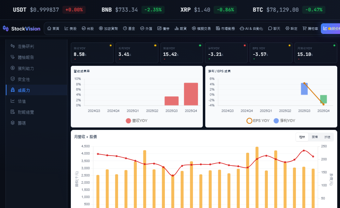Open the 購物車 shopping cart

tap(310, 28)
